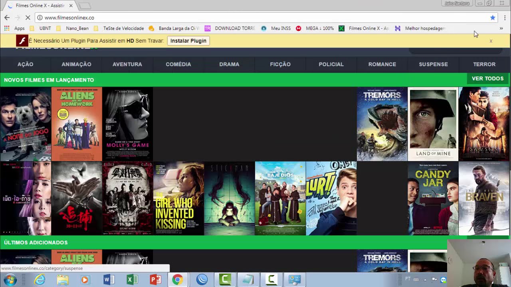Launch Internet Explorer from the taskbar
511x287 pixels.
pos(40,280)
